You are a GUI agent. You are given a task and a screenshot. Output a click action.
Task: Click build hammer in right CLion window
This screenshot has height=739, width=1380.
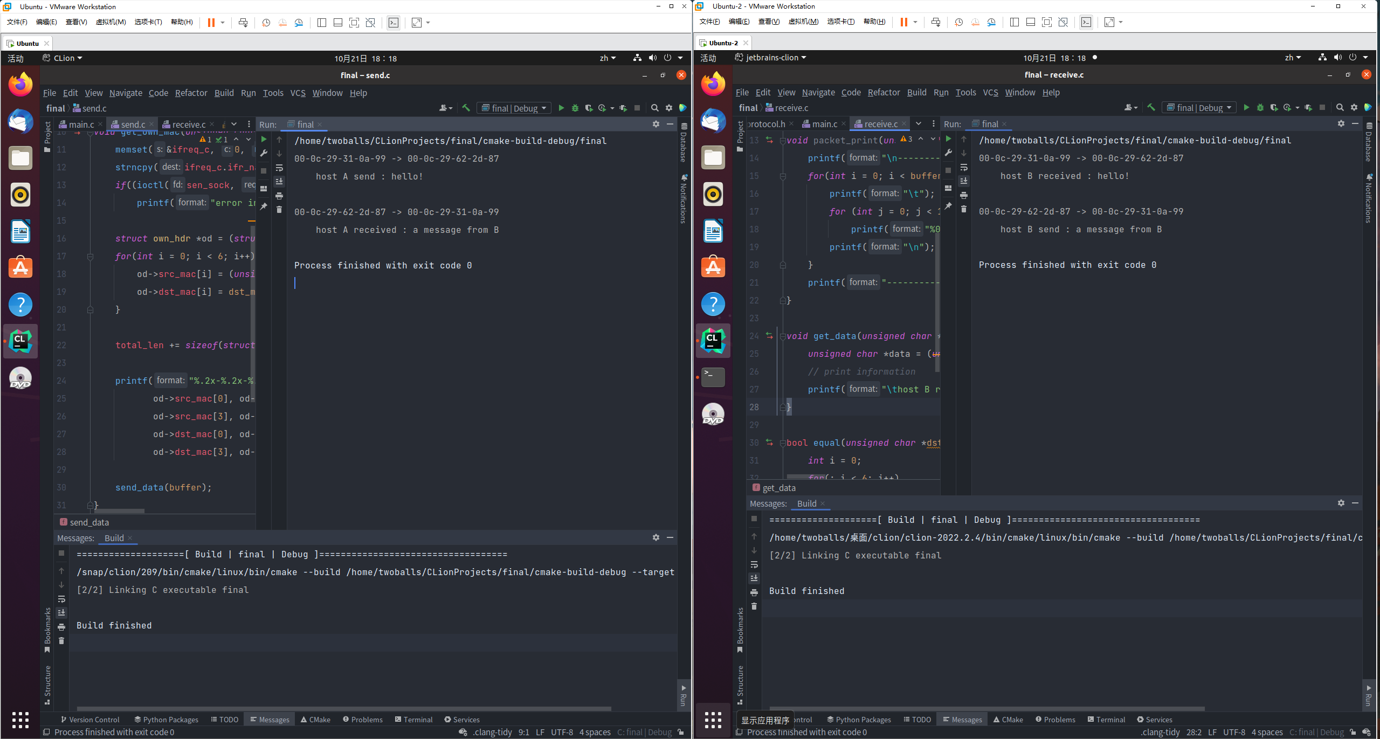(1151, 108)
